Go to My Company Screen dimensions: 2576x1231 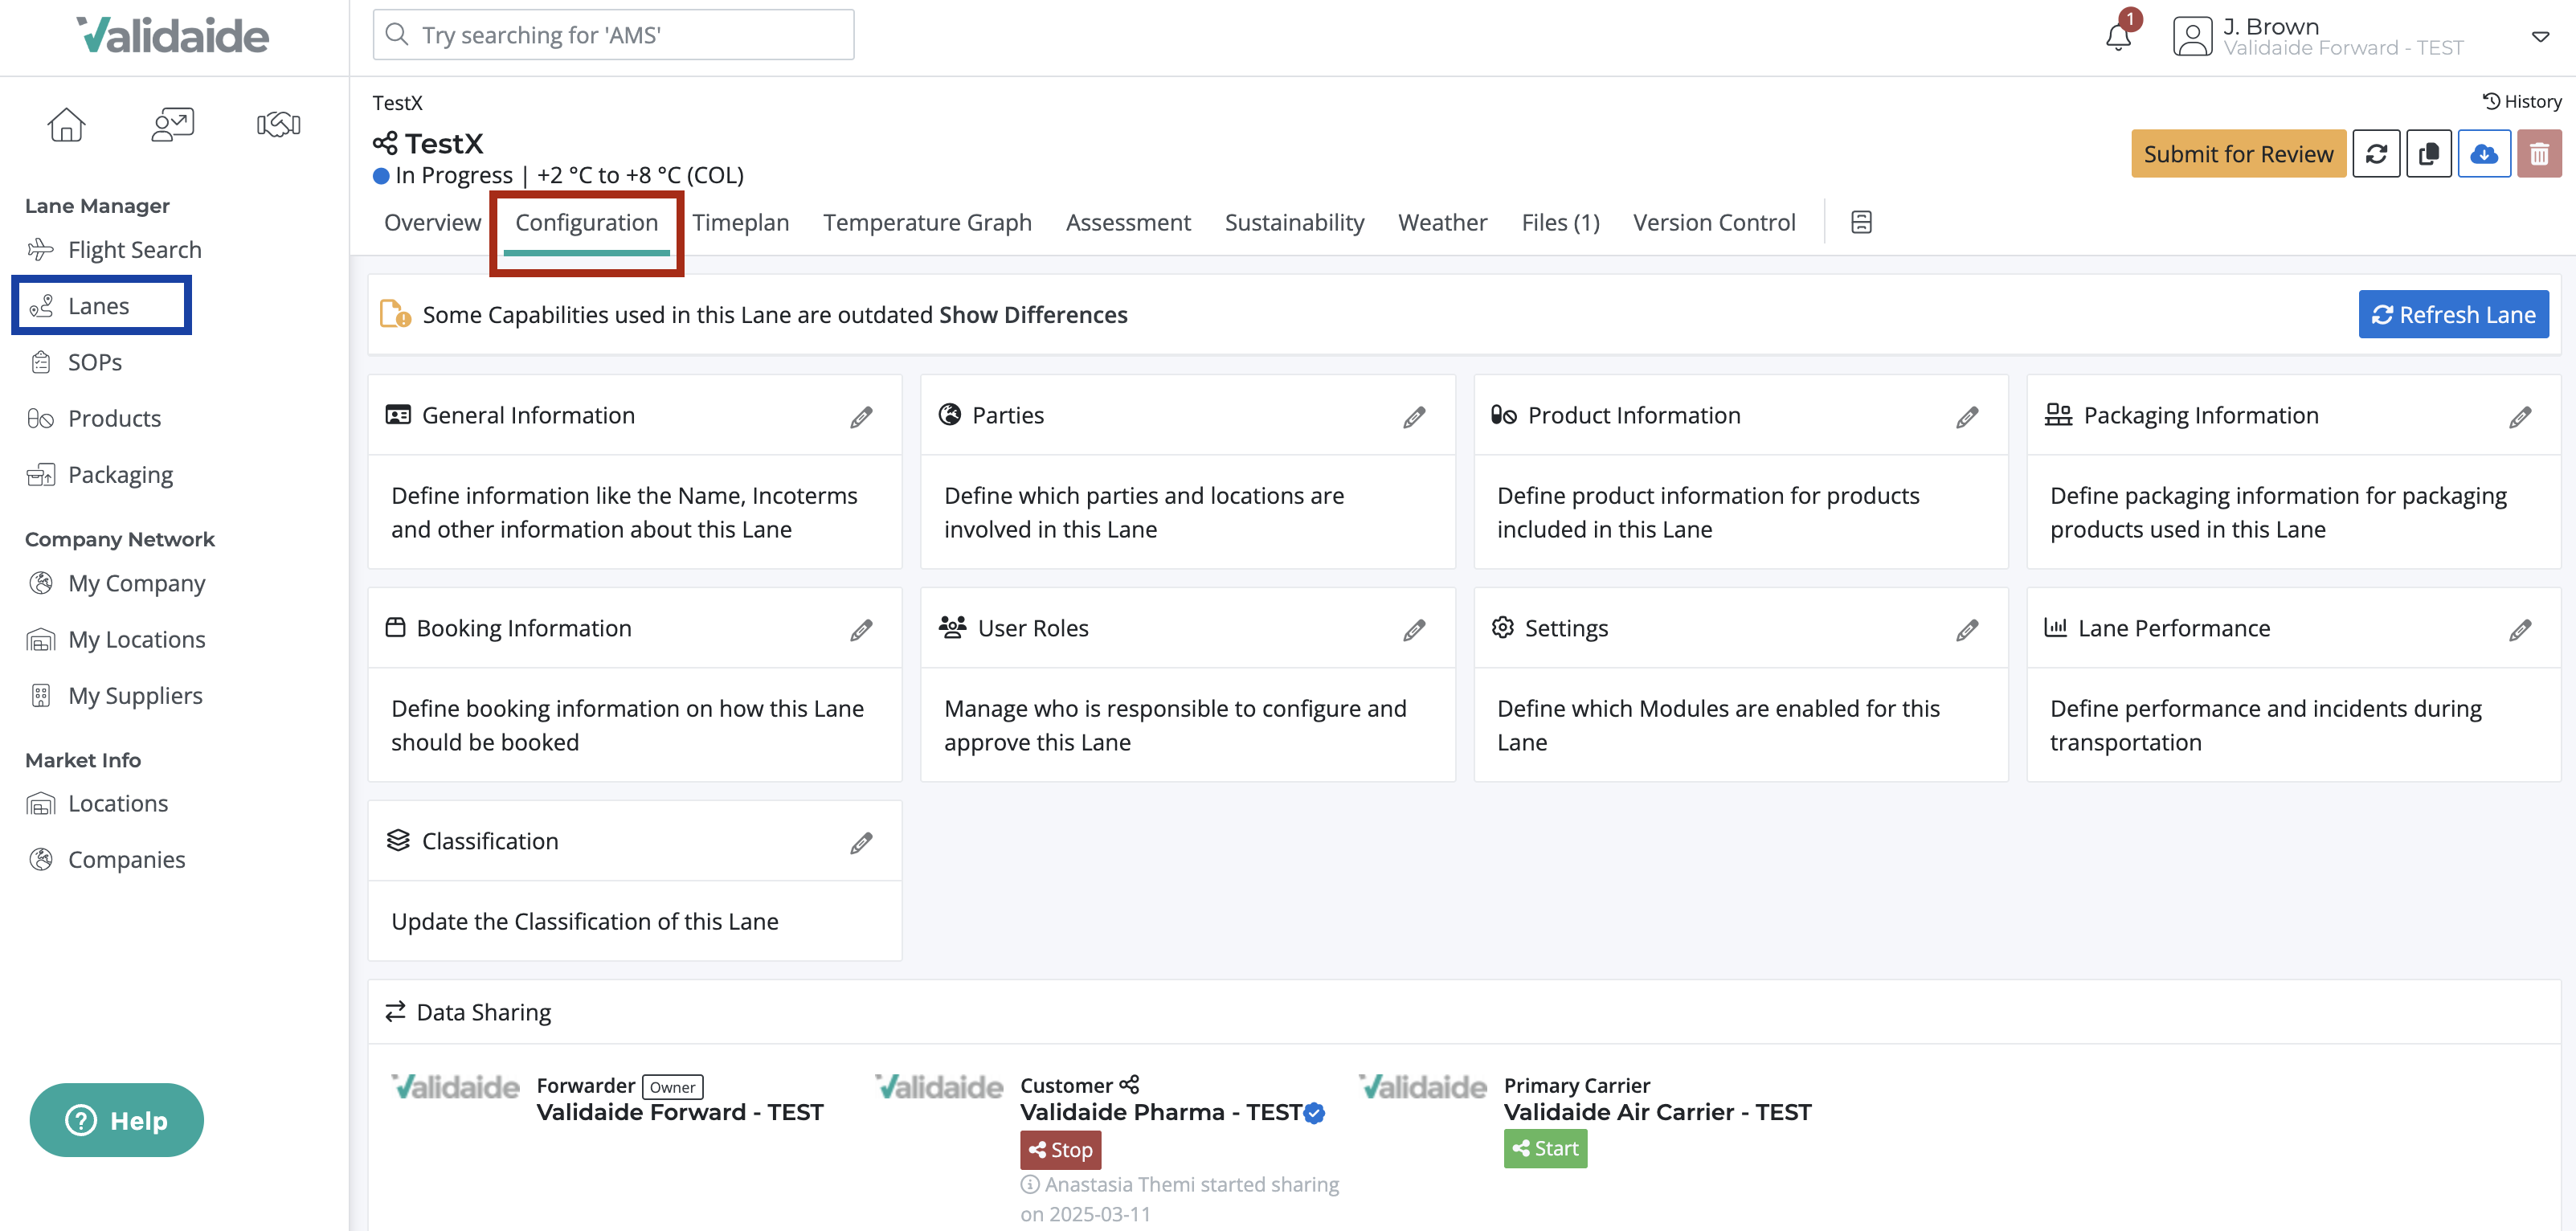136,583
